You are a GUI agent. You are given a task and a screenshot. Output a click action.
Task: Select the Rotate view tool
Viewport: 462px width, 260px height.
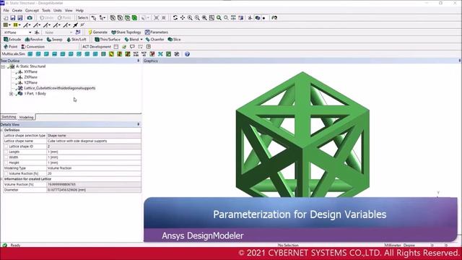tap(175, 17)
